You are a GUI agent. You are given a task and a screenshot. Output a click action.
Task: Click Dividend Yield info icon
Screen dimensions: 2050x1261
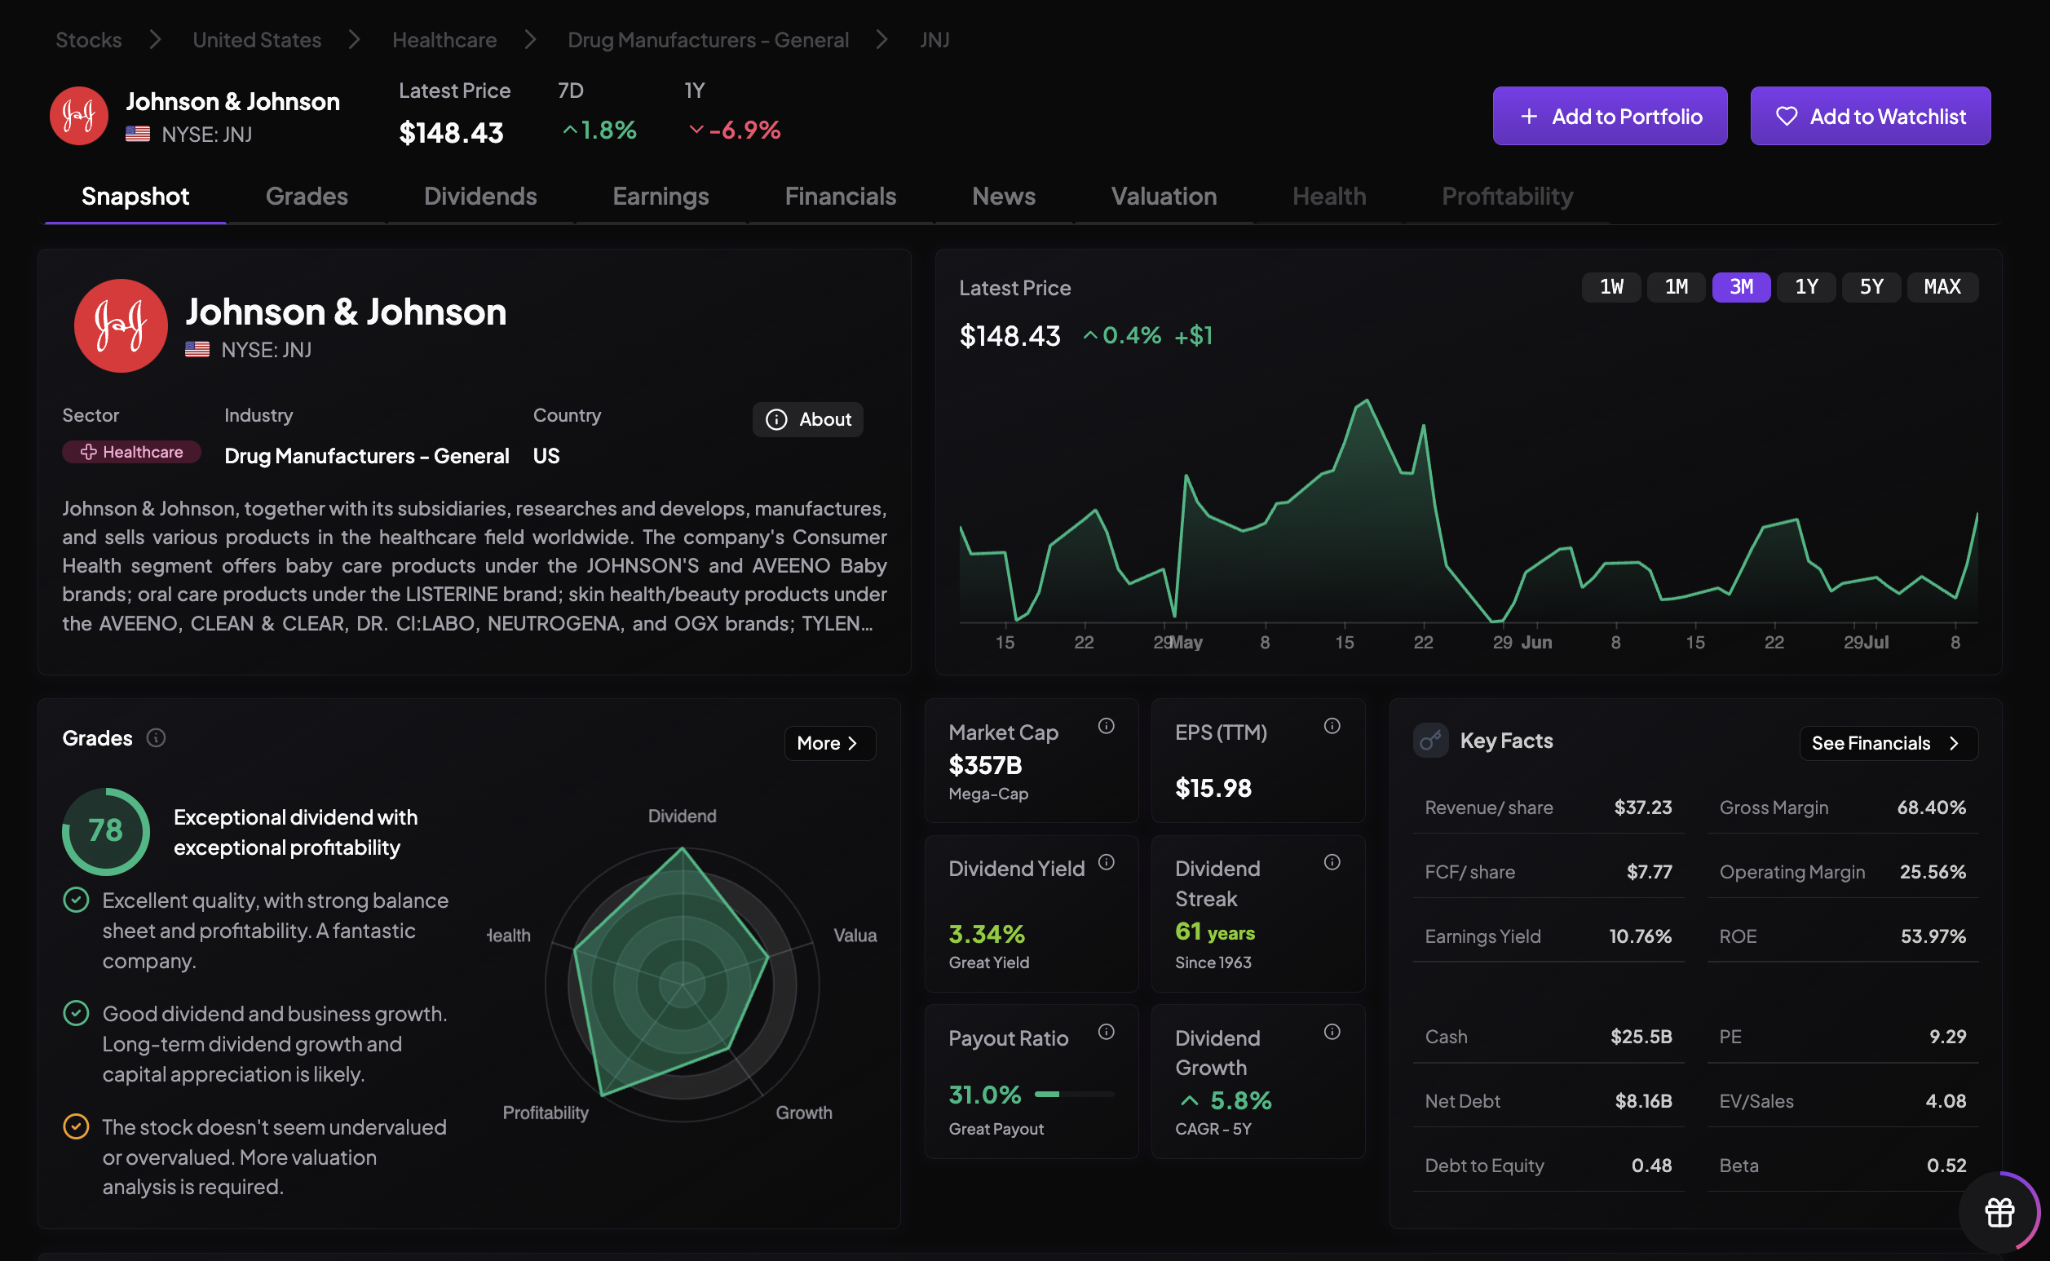pos(1106,862)
